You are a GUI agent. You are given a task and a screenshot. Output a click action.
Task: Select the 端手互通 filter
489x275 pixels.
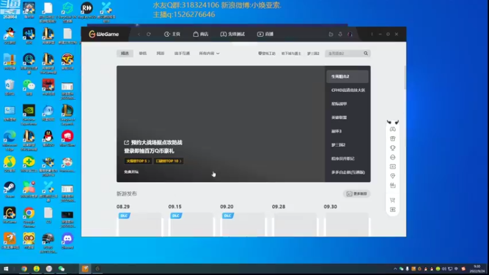point(182,53)
